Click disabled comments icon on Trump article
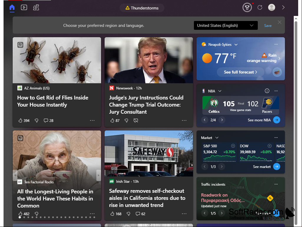The height and width of the screenshot is (227, 302). pos(136,120)
